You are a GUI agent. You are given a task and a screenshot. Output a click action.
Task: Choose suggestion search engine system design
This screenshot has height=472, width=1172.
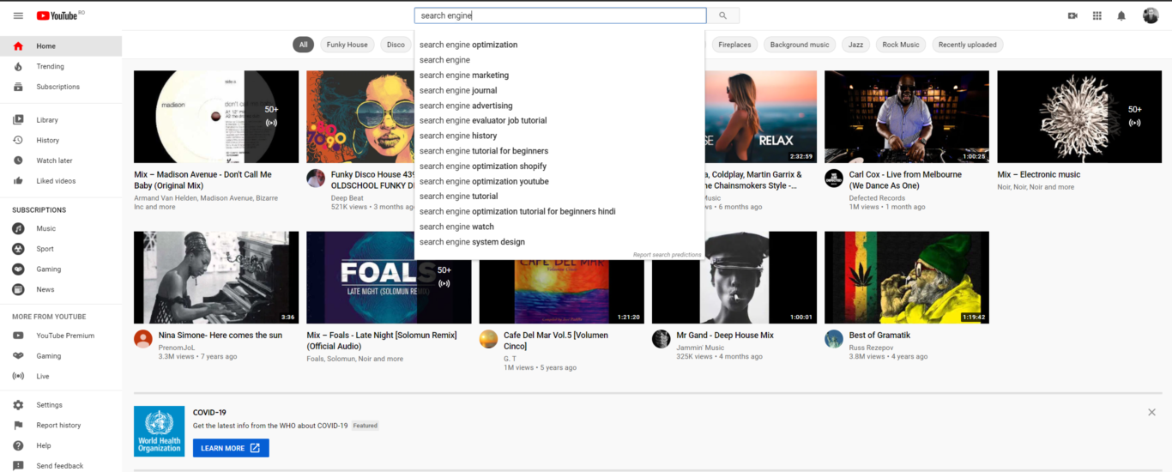(559, 242)
